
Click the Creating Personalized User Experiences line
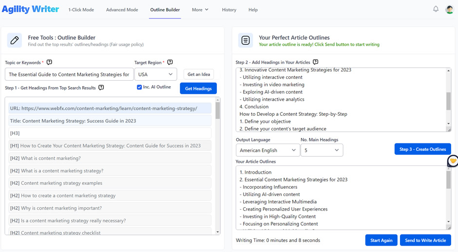click(x=284, y=209)
